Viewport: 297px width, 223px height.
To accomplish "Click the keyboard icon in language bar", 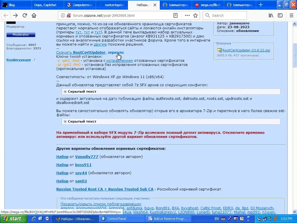I will click(x=223, y=219).
